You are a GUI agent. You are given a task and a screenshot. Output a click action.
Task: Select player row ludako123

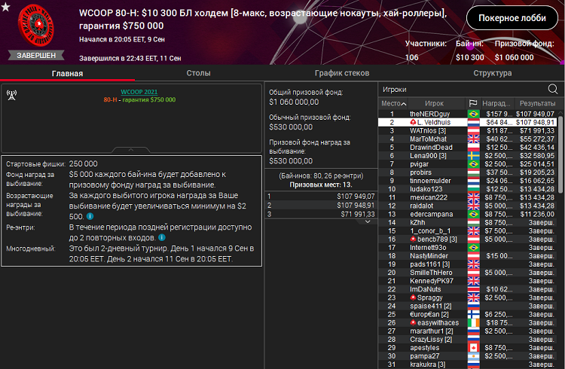click(x=468, y=189)
